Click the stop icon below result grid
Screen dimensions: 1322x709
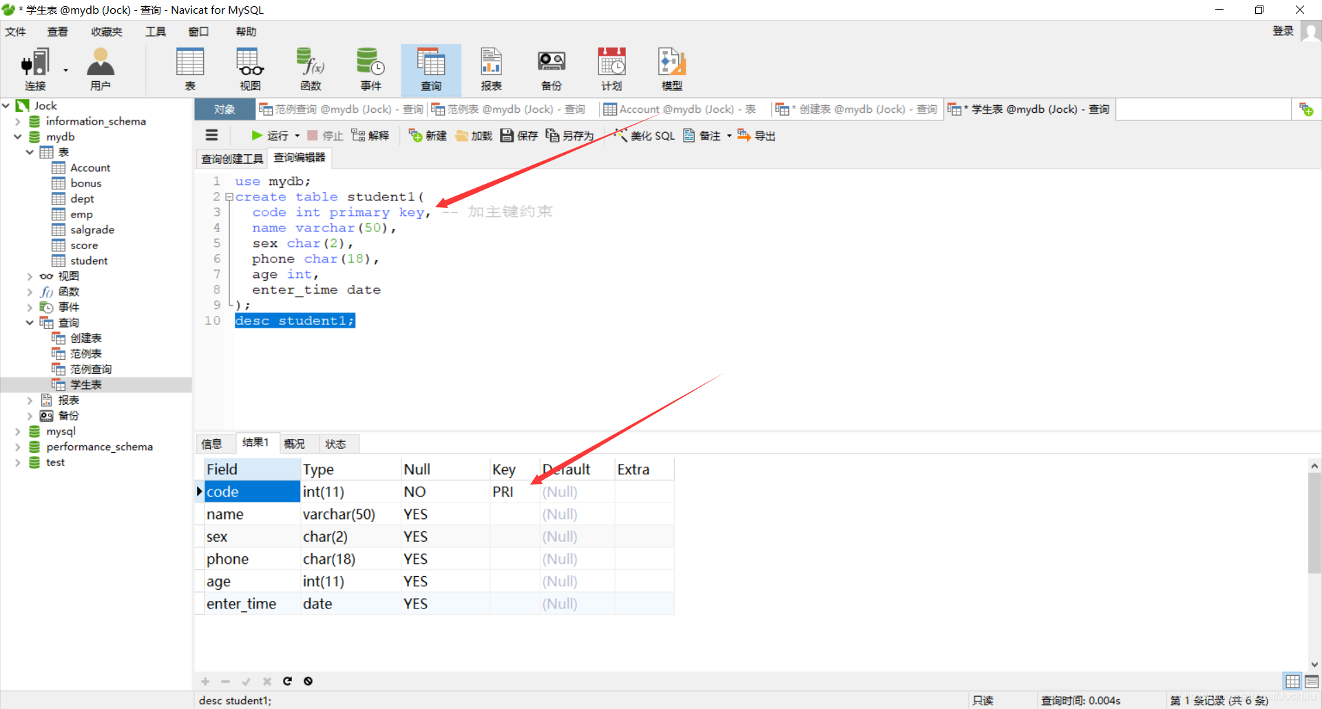[308, 681]
